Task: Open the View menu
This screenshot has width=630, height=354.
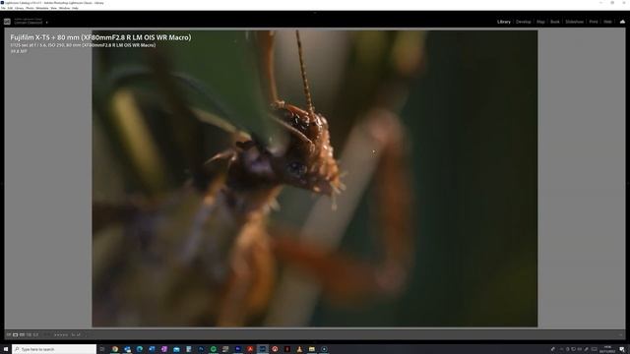Action: click(x=53, y=8)
